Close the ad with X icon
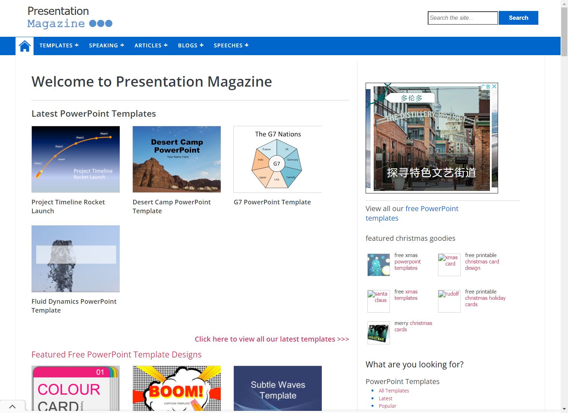Screen dimensions: 568x413 (495, 86)
